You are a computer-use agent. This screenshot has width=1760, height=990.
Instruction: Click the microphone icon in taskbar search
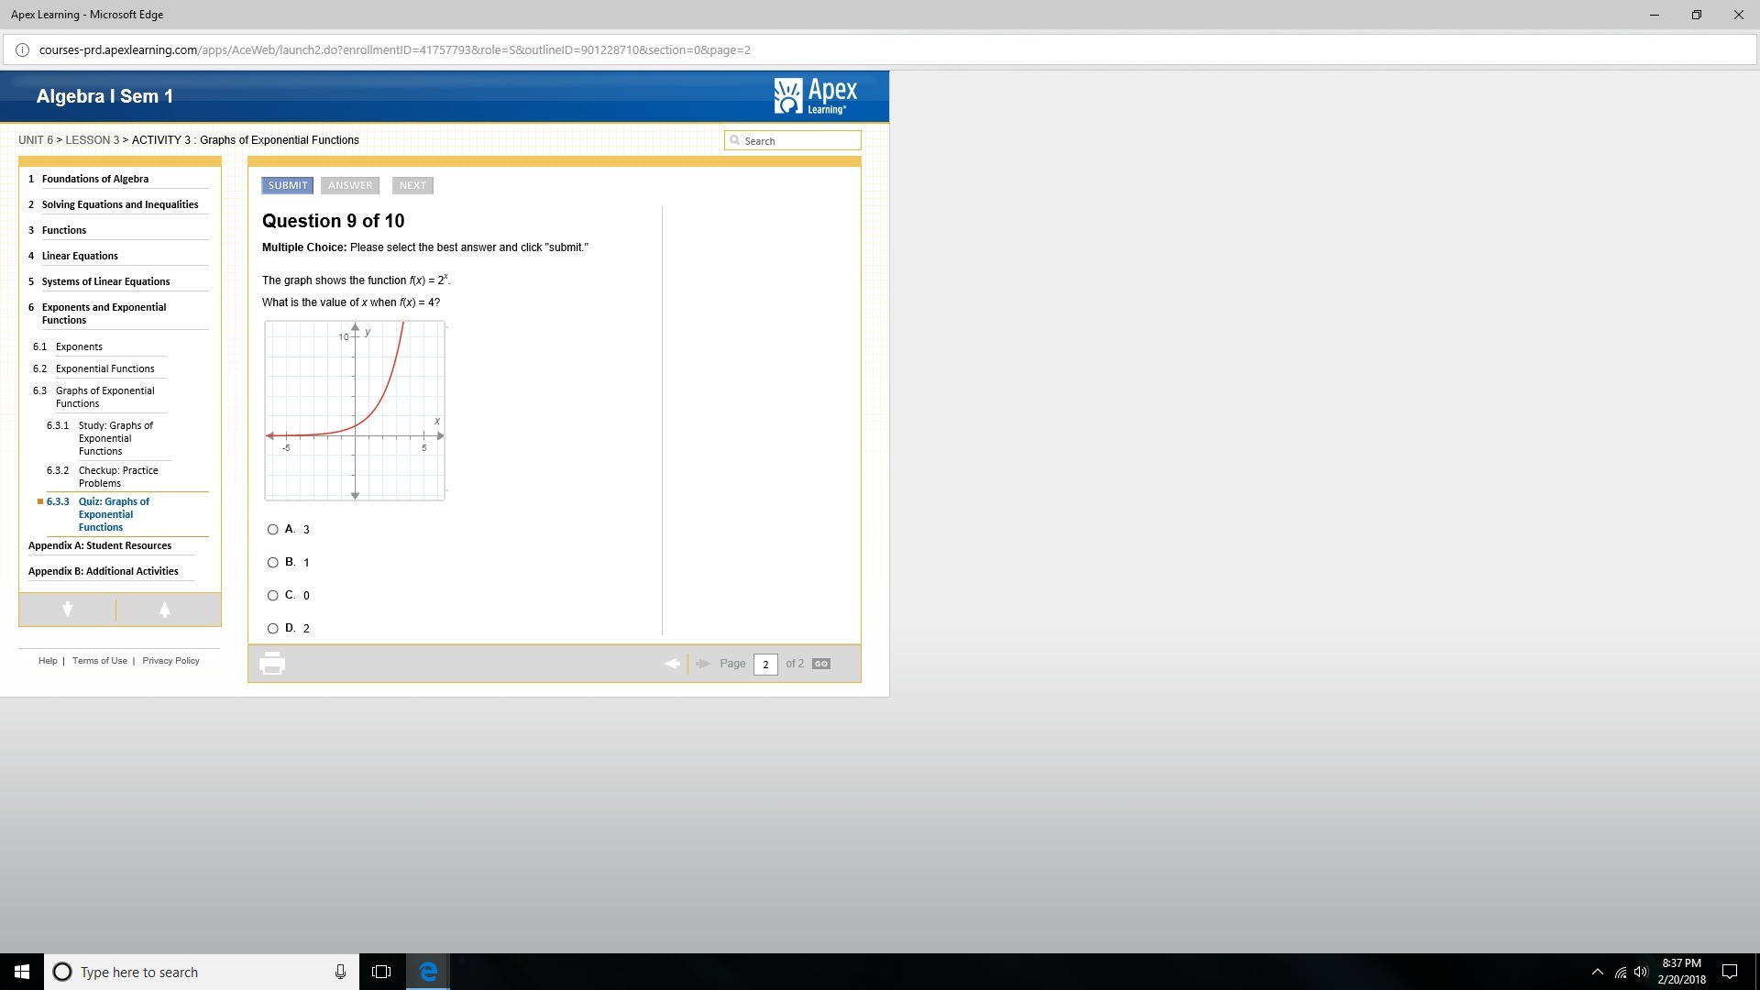point(340,972)
